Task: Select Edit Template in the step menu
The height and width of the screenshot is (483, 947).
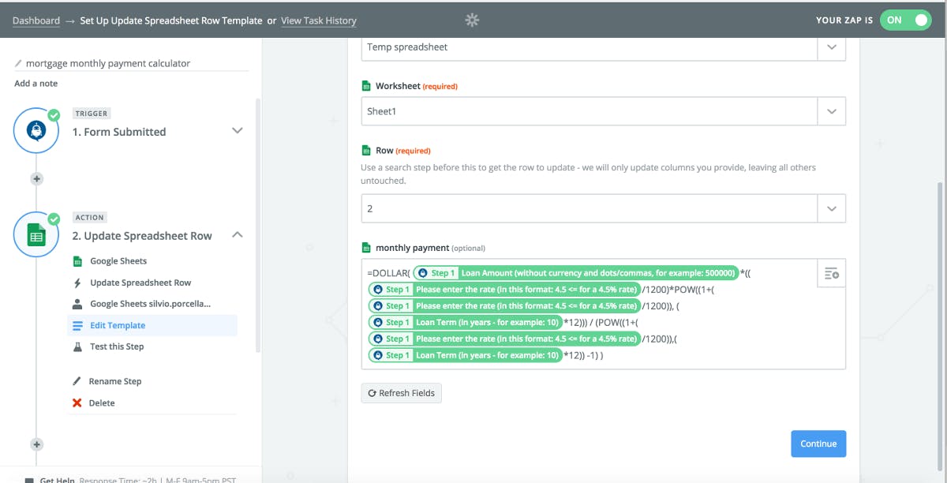Action: click(118, 325)
